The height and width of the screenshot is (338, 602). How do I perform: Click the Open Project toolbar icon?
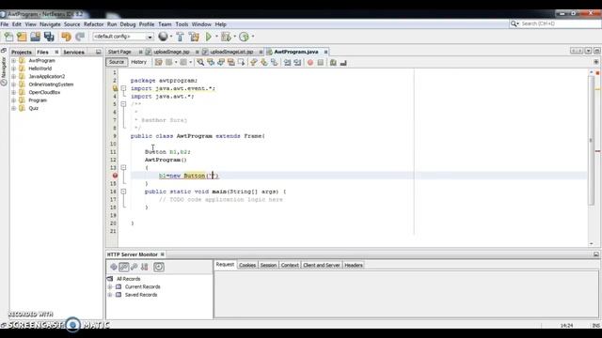click(36, 37)
